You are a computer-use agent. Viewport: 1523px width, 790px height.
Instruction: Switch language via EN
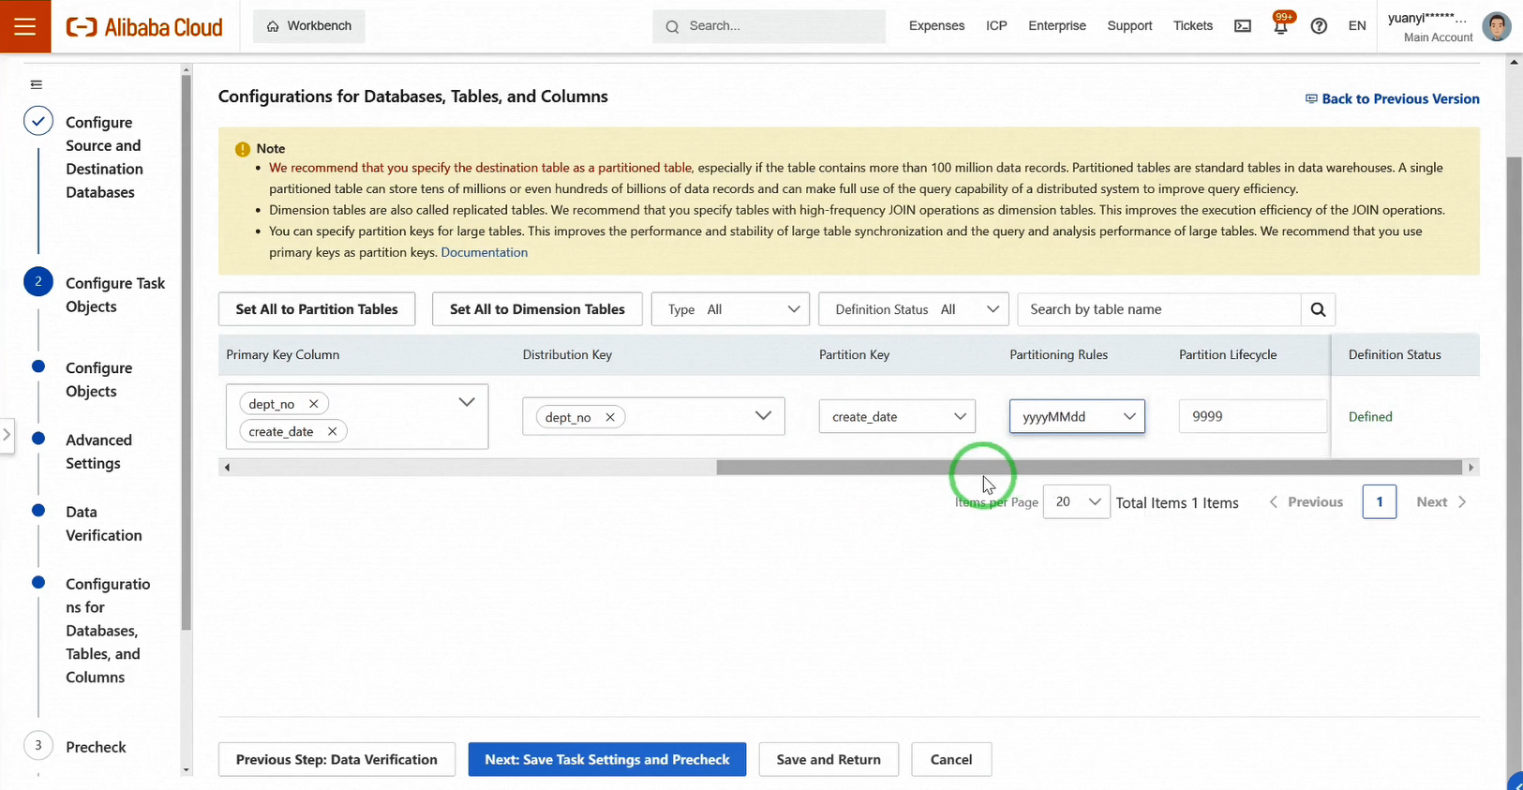point(1357,26)
